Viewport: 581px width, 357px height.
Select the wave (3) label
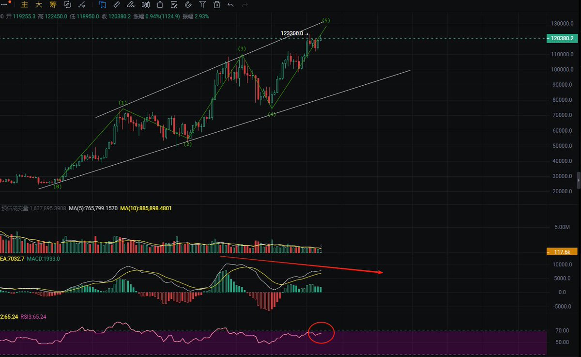tap(242, 49)
